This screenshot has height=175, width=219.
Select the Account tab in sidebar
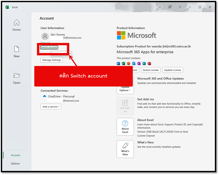[x=16, y=155]
